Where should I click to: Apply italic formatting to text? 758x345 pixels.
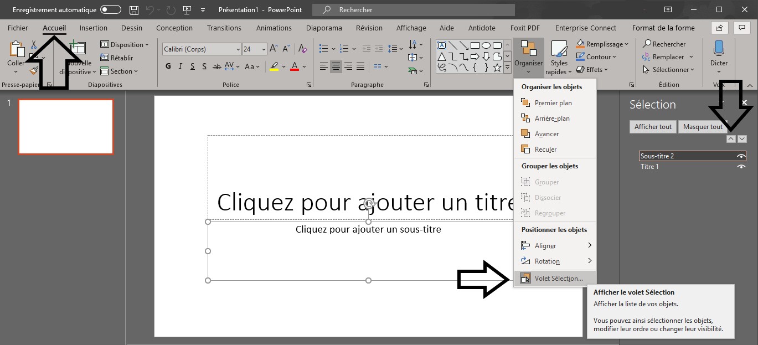click(179, 66)
